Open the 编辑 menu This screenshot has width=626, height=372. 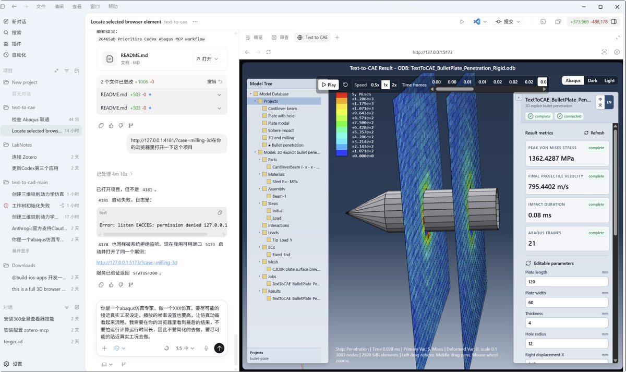[x=59, y=7]
